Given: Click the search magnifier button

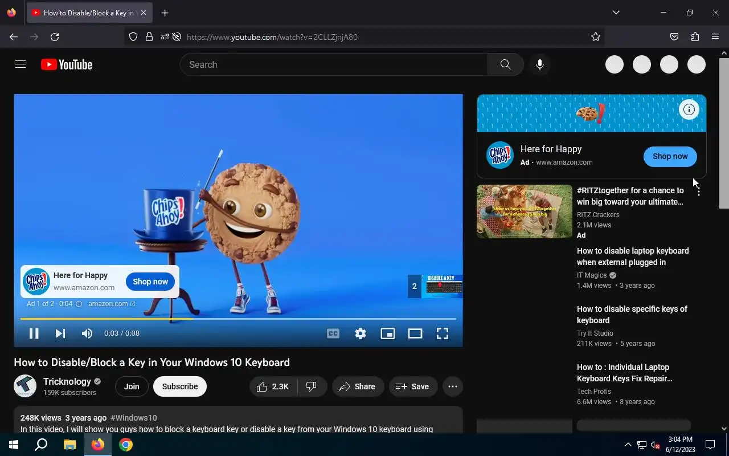Looking at the screenshot, I should tap(505, 64).
